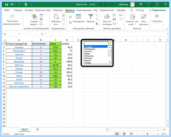The height and width of the screenshot is (137, 171).
Task: Click the zoom out minus button
Action: click(x=137, y=134)
